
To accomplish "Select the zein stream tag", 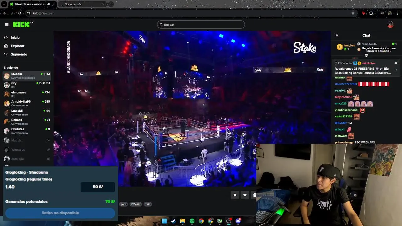I will click(148, 204).
